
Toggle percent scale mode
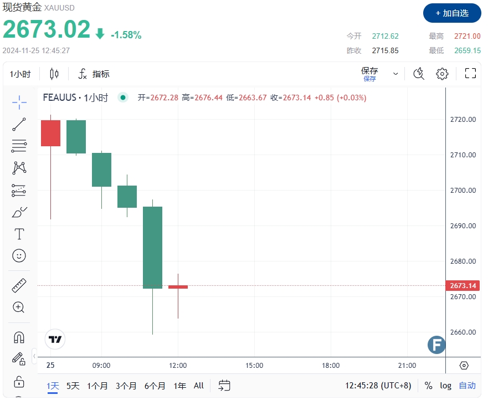(429, 386)
